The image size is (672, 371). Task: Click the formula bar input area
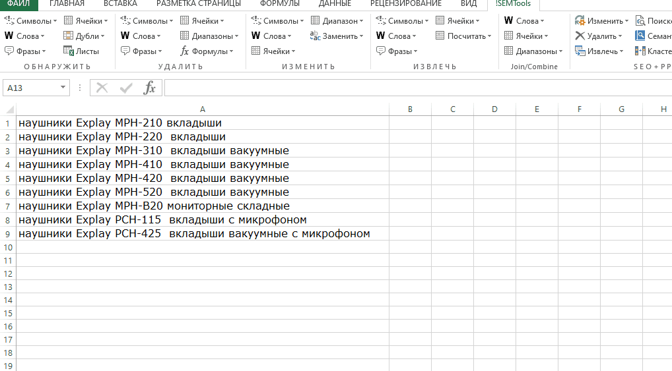[418, 88]
